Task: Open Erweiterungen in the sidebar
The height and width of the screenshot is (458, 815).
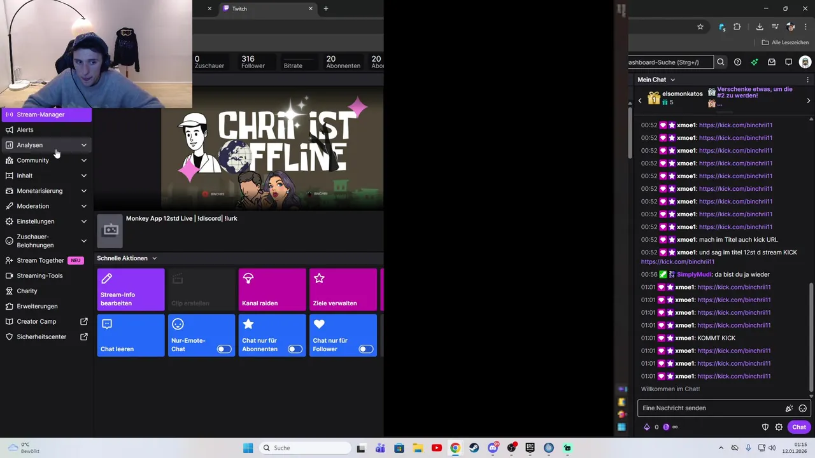Action: [x=46, y=306]
